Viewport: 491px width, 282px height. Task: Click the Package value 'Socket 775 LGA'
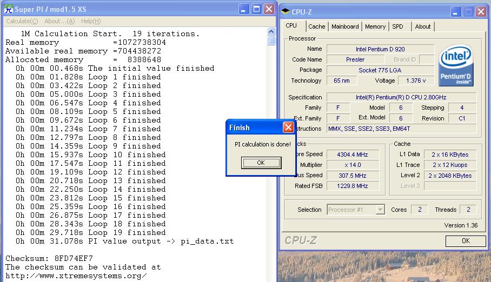[x=380, y=70]
